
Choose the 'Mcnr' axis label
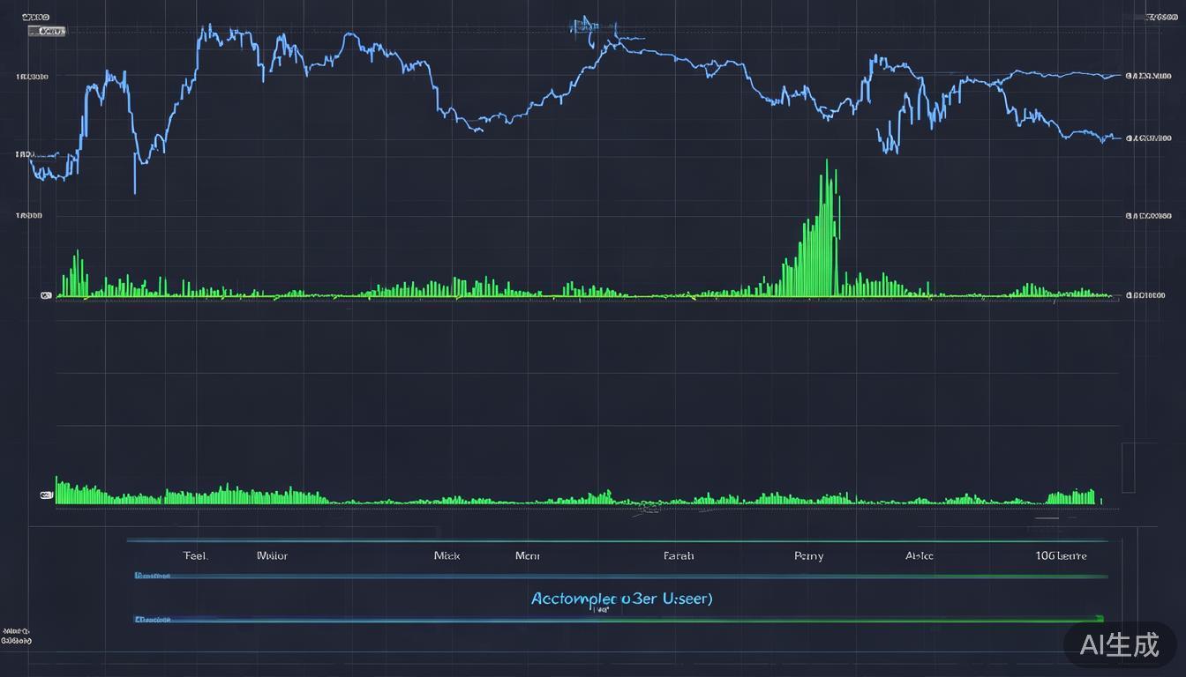[x=527, y=555]
